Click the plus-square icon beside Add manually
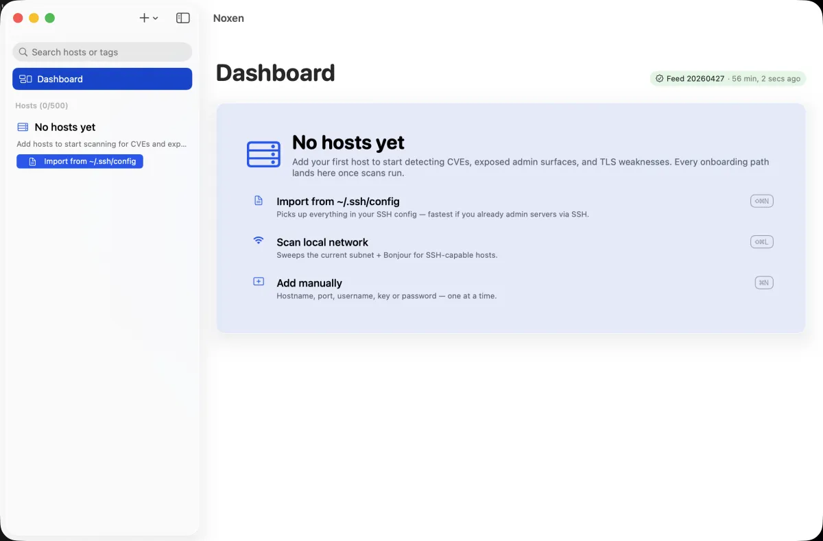The image size is (823, 541). coord(259,281)
